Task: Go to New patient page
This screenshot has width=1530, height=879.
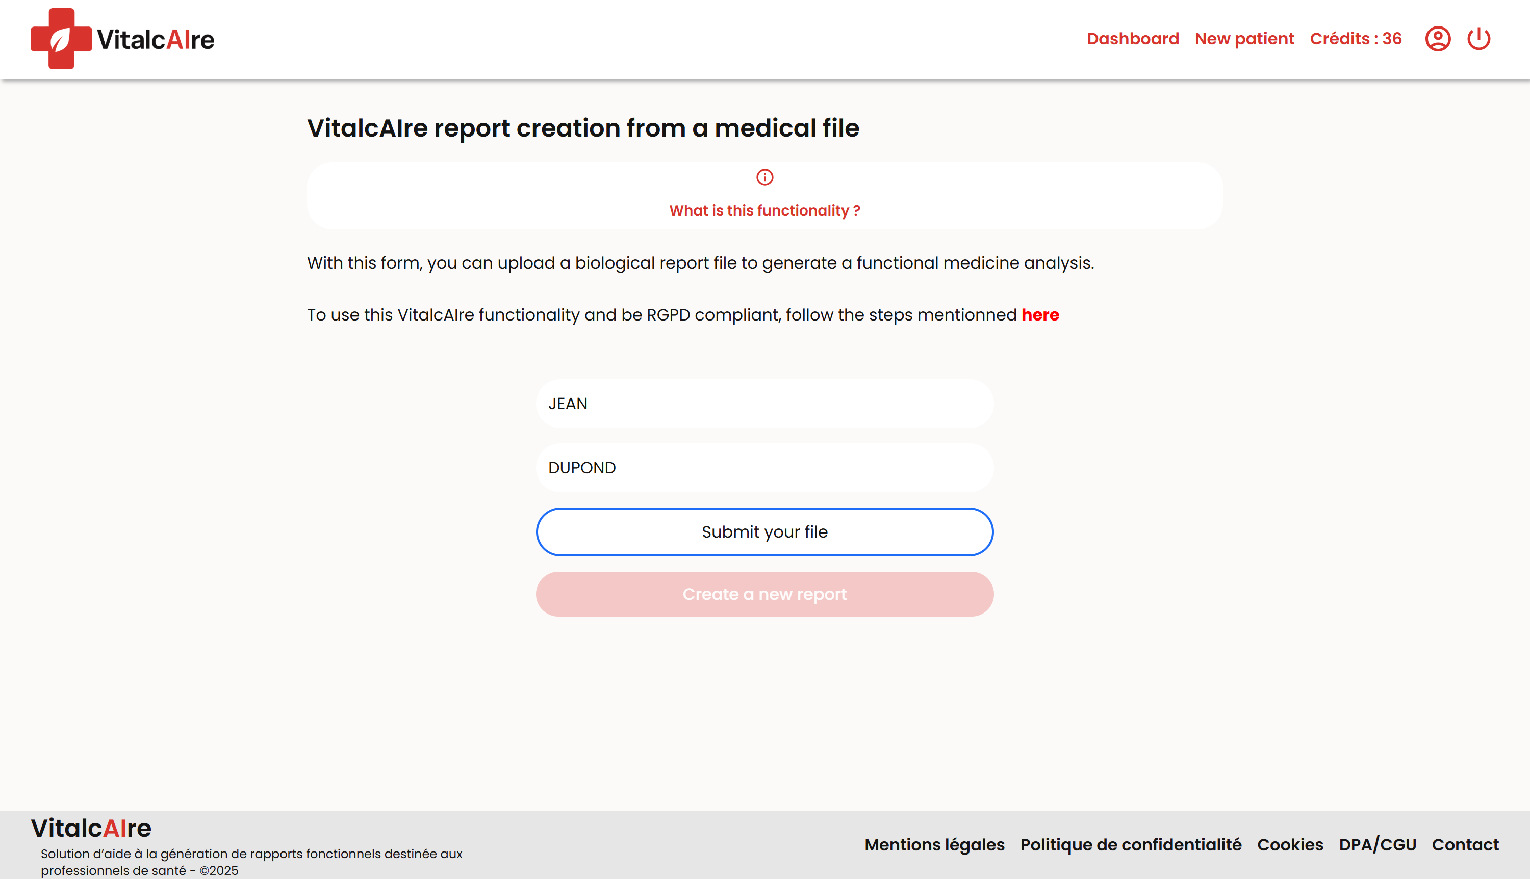Action: tap(1244, 39)
